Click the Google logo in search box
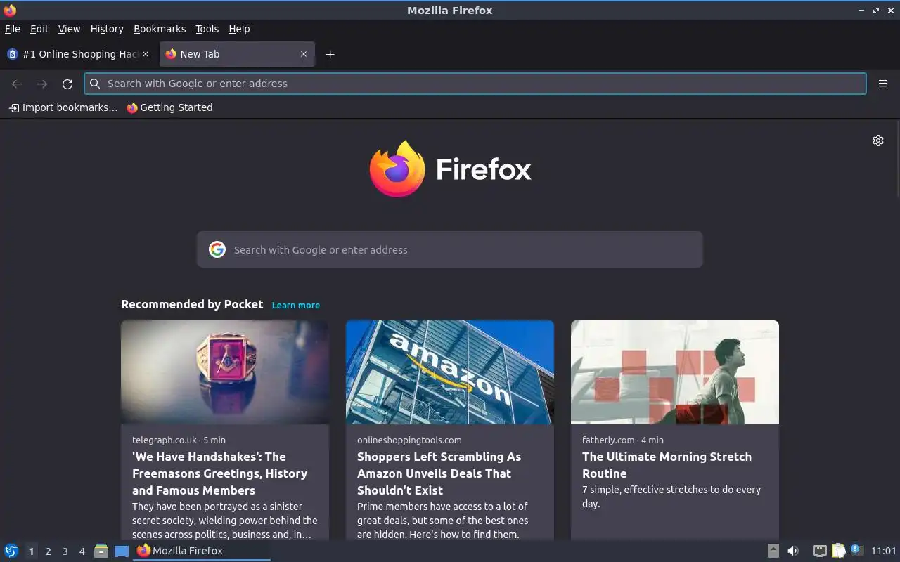 pyautogui.click(x=217, y=249)
